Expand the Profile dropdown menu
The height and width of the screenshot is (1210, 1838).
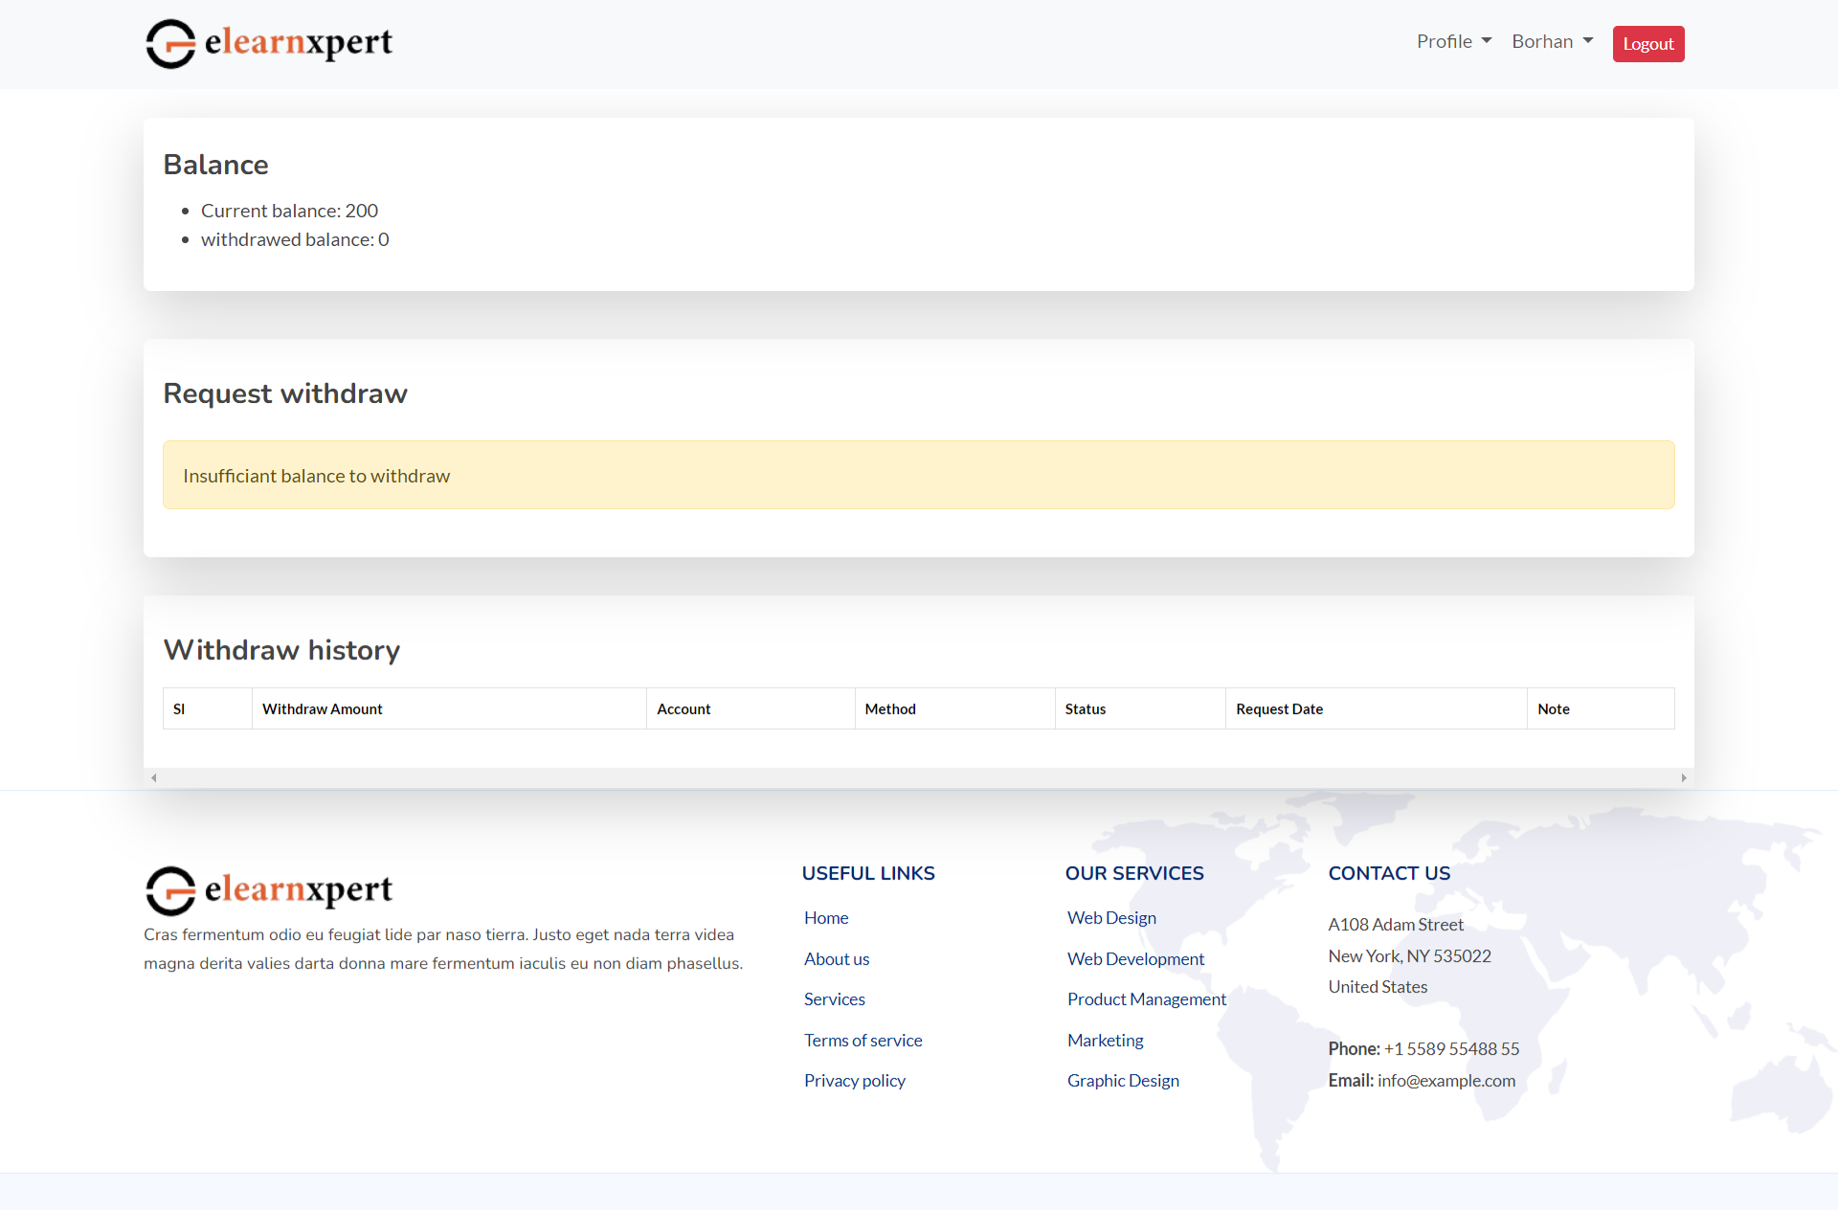click(x=1453, y=42)
